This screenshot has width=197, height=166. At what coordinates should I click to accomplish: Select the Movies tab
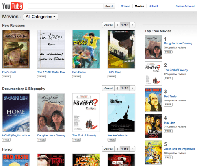pos(139,6)
